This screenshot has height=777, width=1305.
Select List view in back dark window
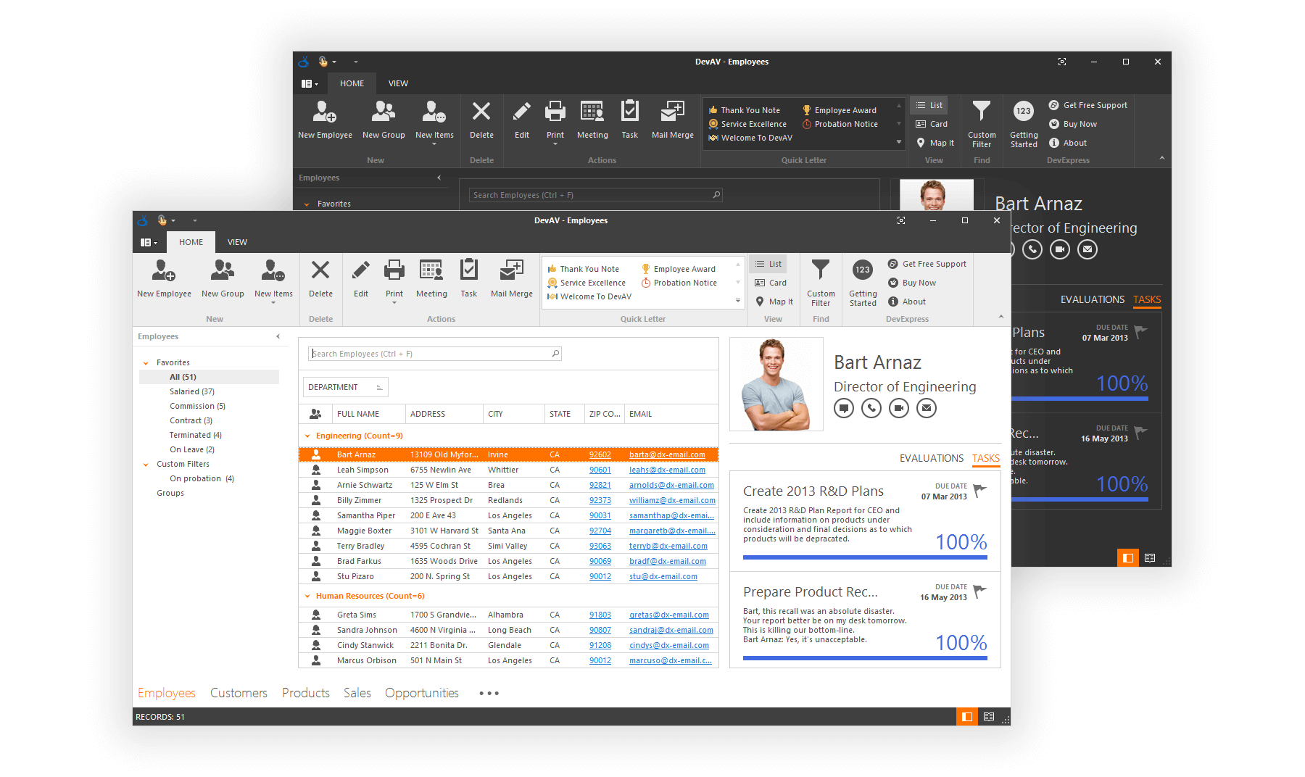(x=929, y=105)
